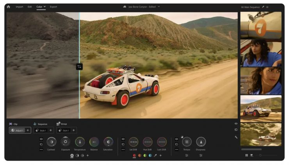Click the split-view compare handle icon
289x165 pixels.
[79, 67]
